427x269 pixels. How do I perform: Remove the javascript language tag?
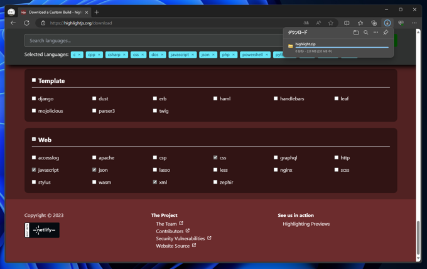[x=193, y=55]
